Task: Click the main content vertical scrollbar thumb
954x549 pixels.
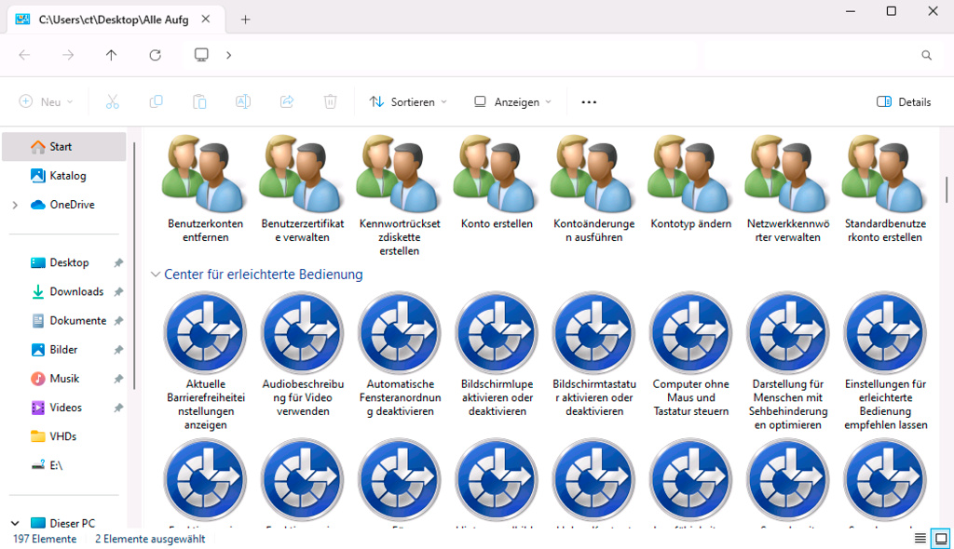Action: pyautogui.click(x=947, y=190)
